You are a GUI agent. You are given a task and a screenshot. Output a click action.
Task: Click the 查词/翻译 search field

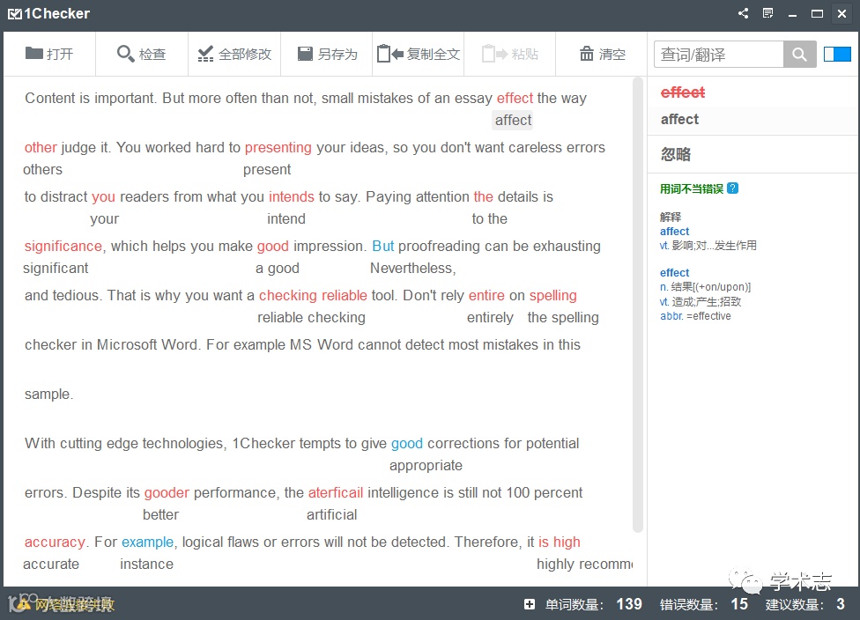tap(718, 55)
